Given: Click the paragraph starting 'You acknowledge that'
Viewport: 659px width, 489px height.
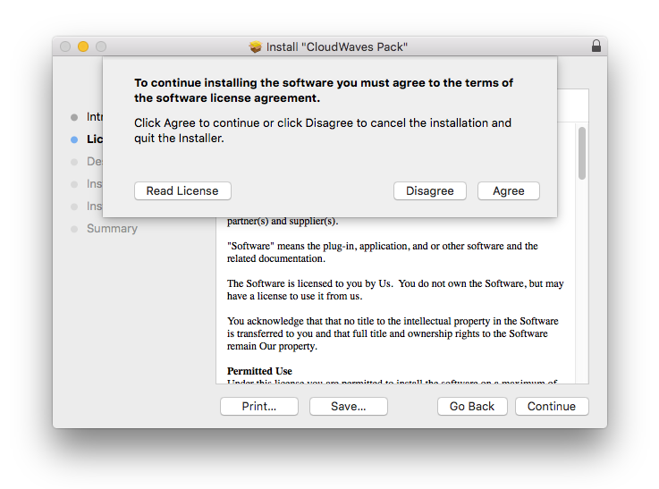Looking at the screenshot, I should (393, 333).
